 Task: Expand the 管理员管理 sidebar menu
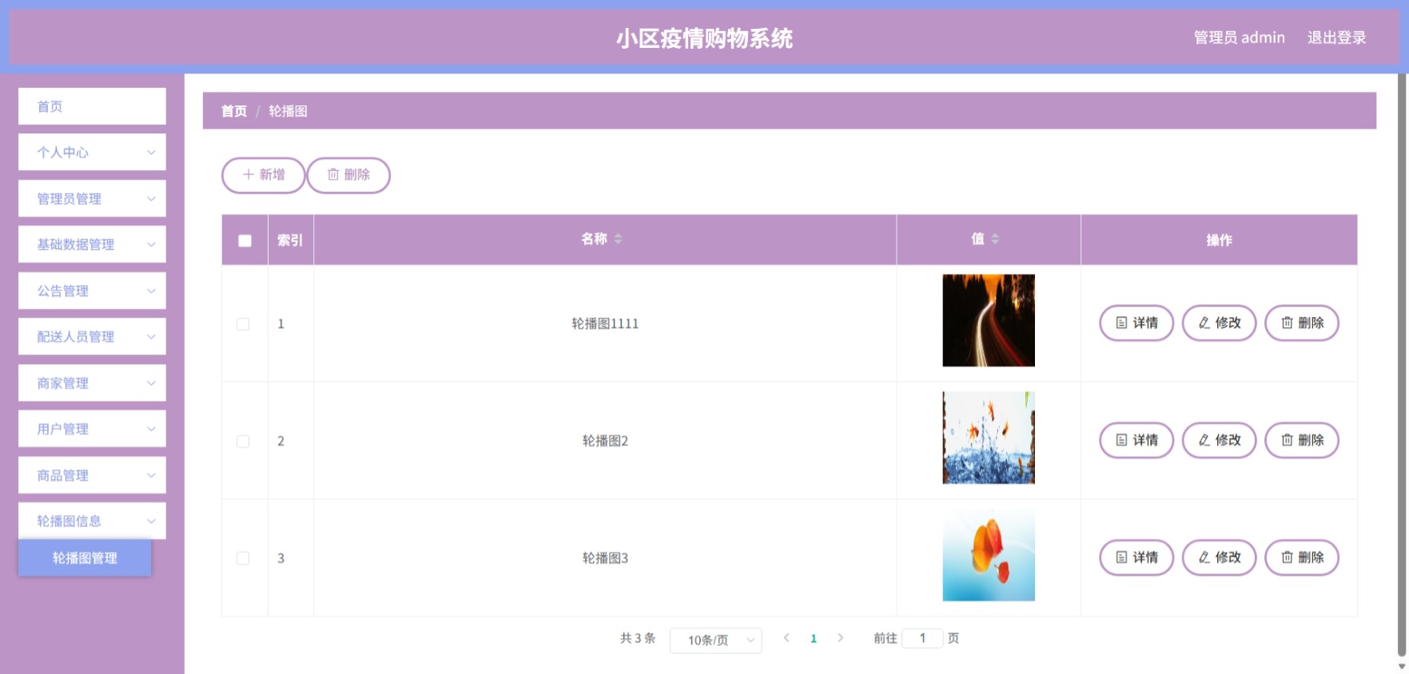[x=92, y=198]
